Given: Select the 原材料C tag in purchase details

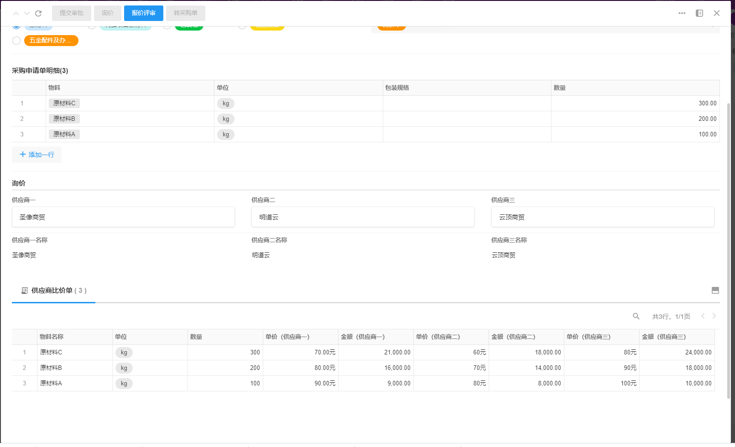Looking at the screenshot, I should pyautogui.click(x=64, y=103).
